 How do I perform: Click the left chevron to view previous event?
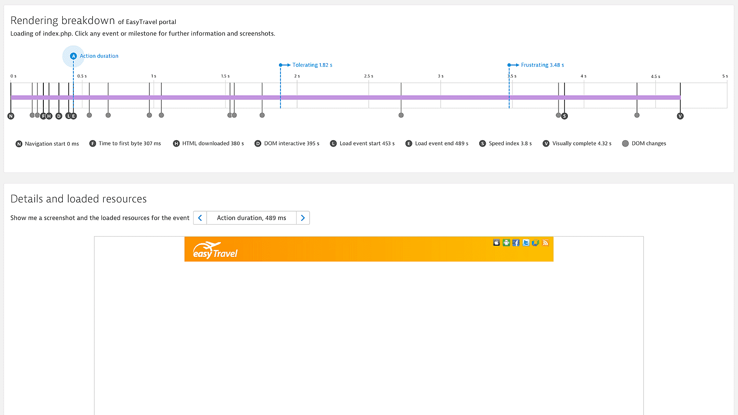(200, 218)
